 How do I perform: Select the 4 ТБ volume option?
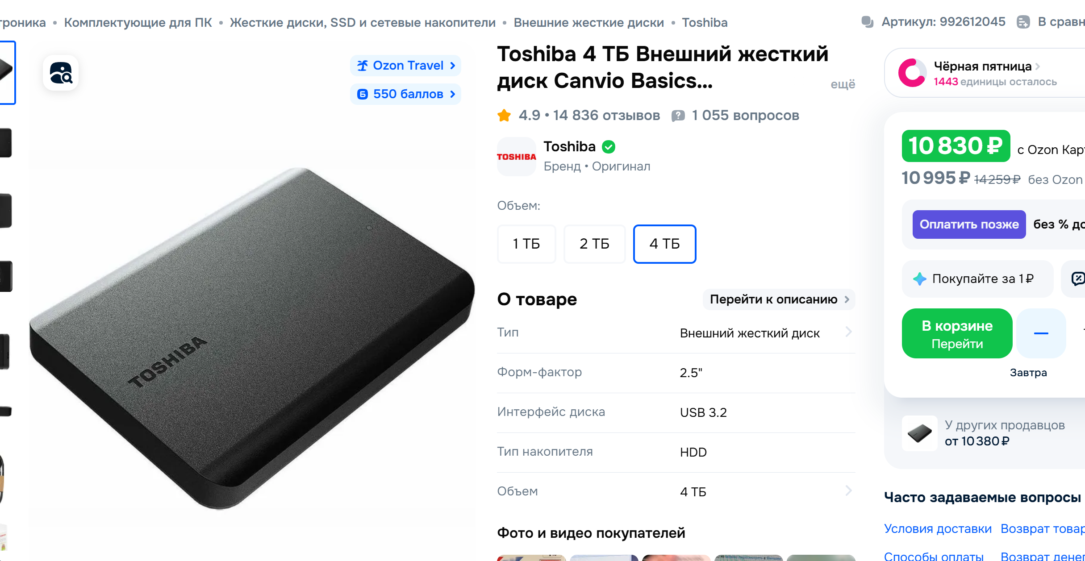[x=664, y=244]
